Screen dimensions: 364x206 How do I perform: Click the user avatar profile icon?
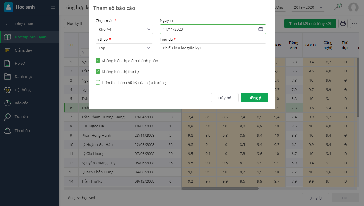[353, 7]
